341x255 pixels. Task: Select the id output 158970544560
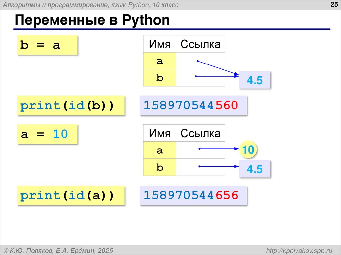click(193, 105)
